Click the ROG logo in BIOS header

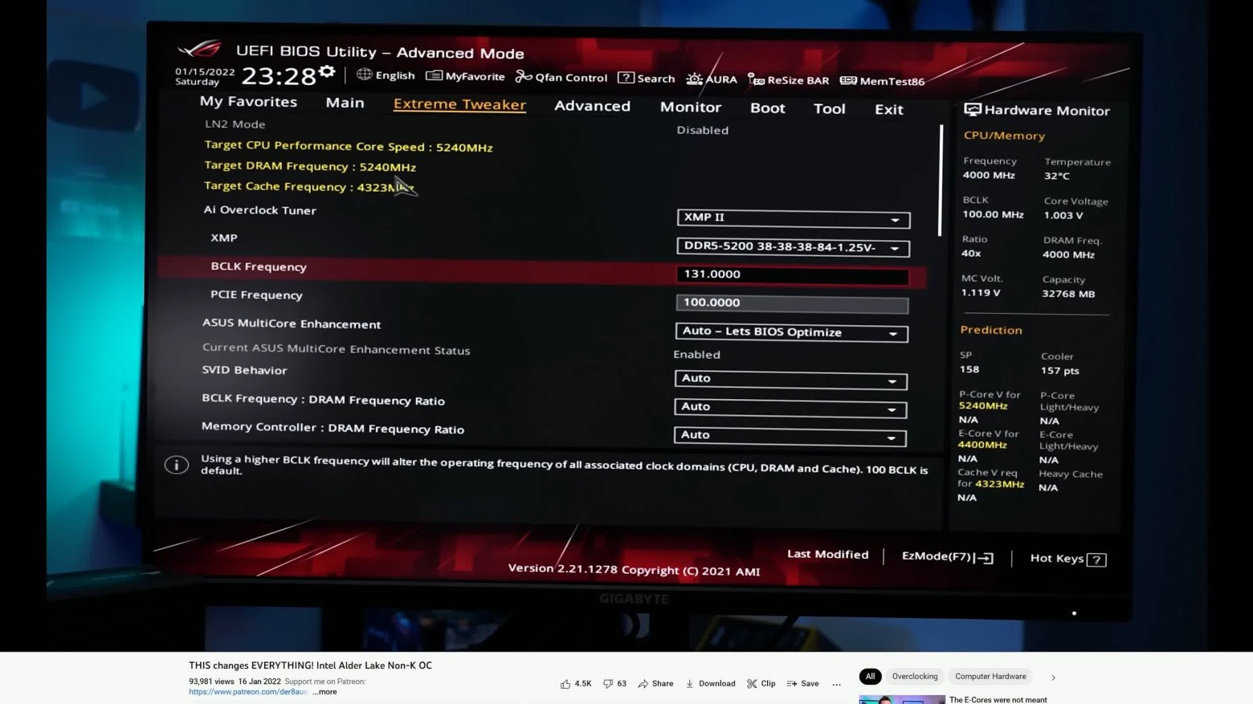[x=198, y=49]
